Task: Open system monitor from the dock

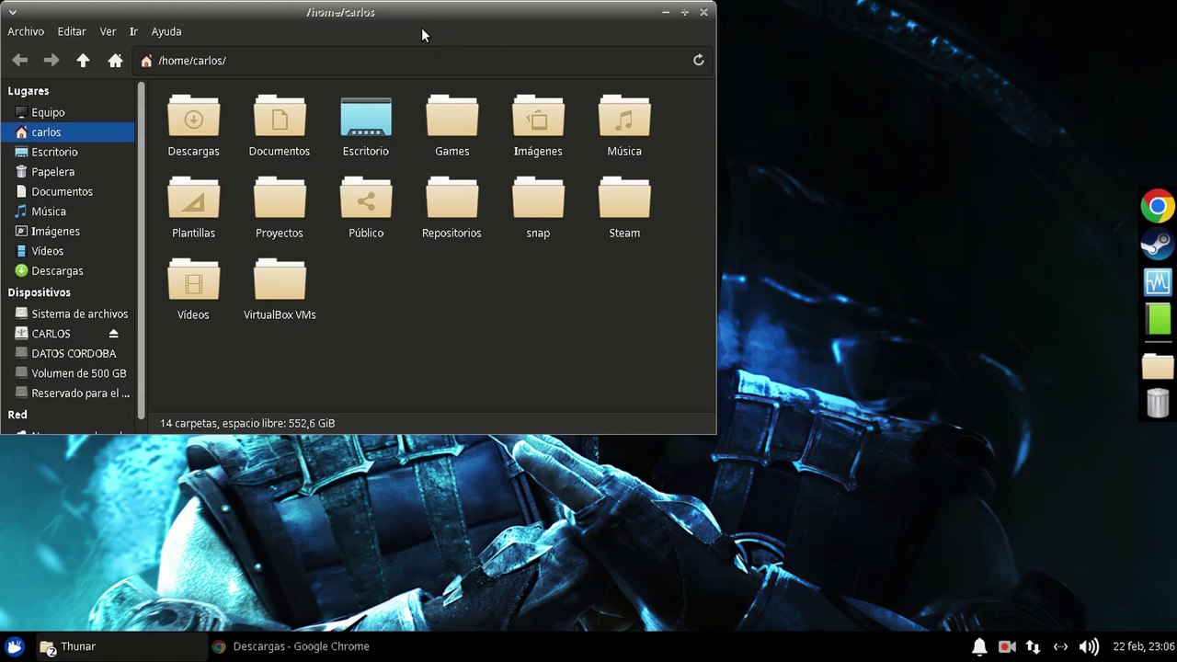Action: coord(1158,281)
